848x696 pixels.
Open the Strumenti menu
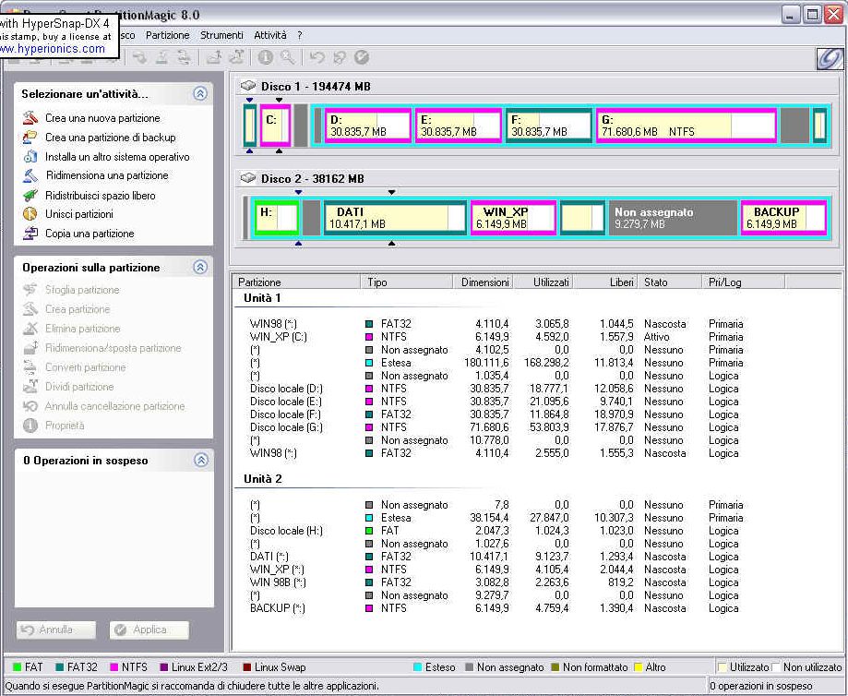pyautogui.click(x=221, y=35)
